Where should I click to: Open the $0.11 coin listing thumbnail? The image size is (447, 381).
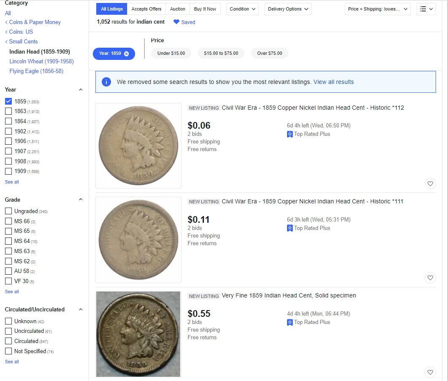pyautogui.click(x=138, y=240)
